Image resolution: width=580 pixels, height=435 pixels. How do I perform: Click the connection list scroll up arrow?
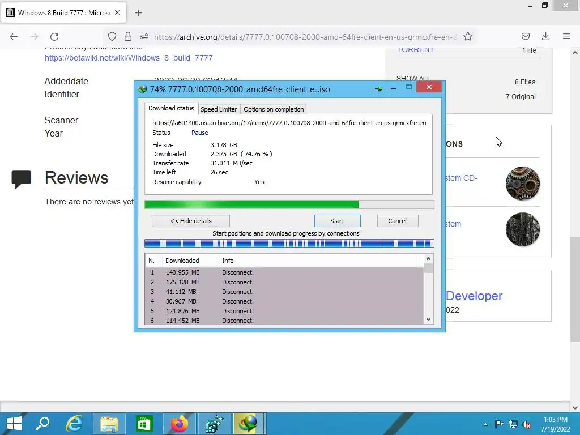click(x=428, y=259)
